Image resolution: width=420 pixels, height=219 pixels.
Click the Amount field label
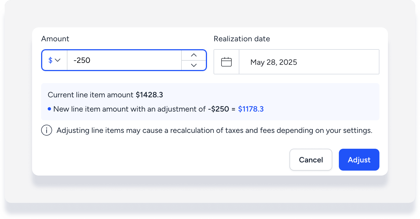55,39
